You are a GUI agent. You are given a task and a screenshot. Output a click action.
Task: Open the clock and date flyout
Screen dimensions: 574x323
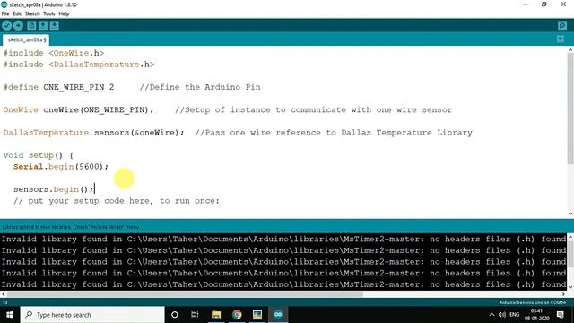click(536, 315)
